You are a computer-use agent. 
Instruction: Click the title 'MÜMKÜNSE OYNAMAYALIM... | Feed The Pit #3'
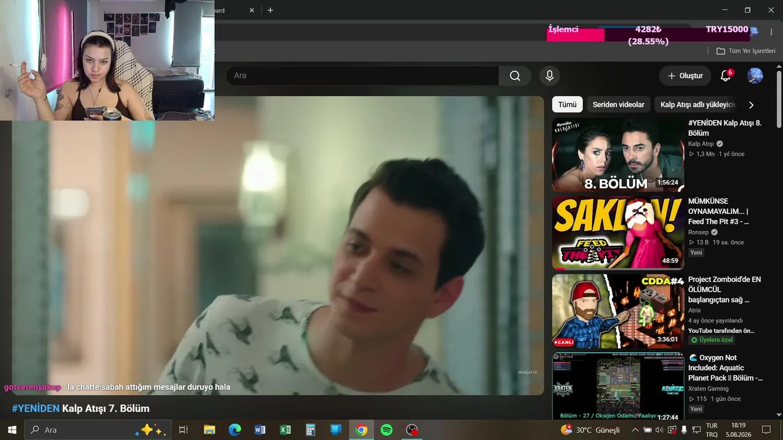click(x=719, y=211)
